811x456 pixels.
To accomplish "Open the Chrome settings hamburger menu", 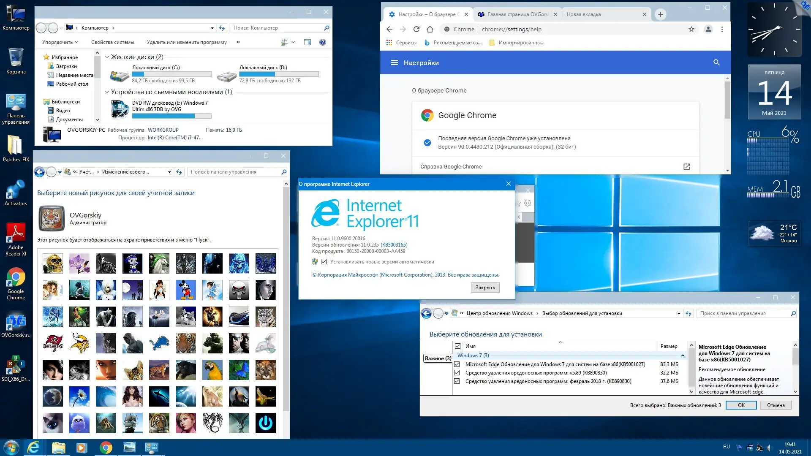I will [394, 62].
